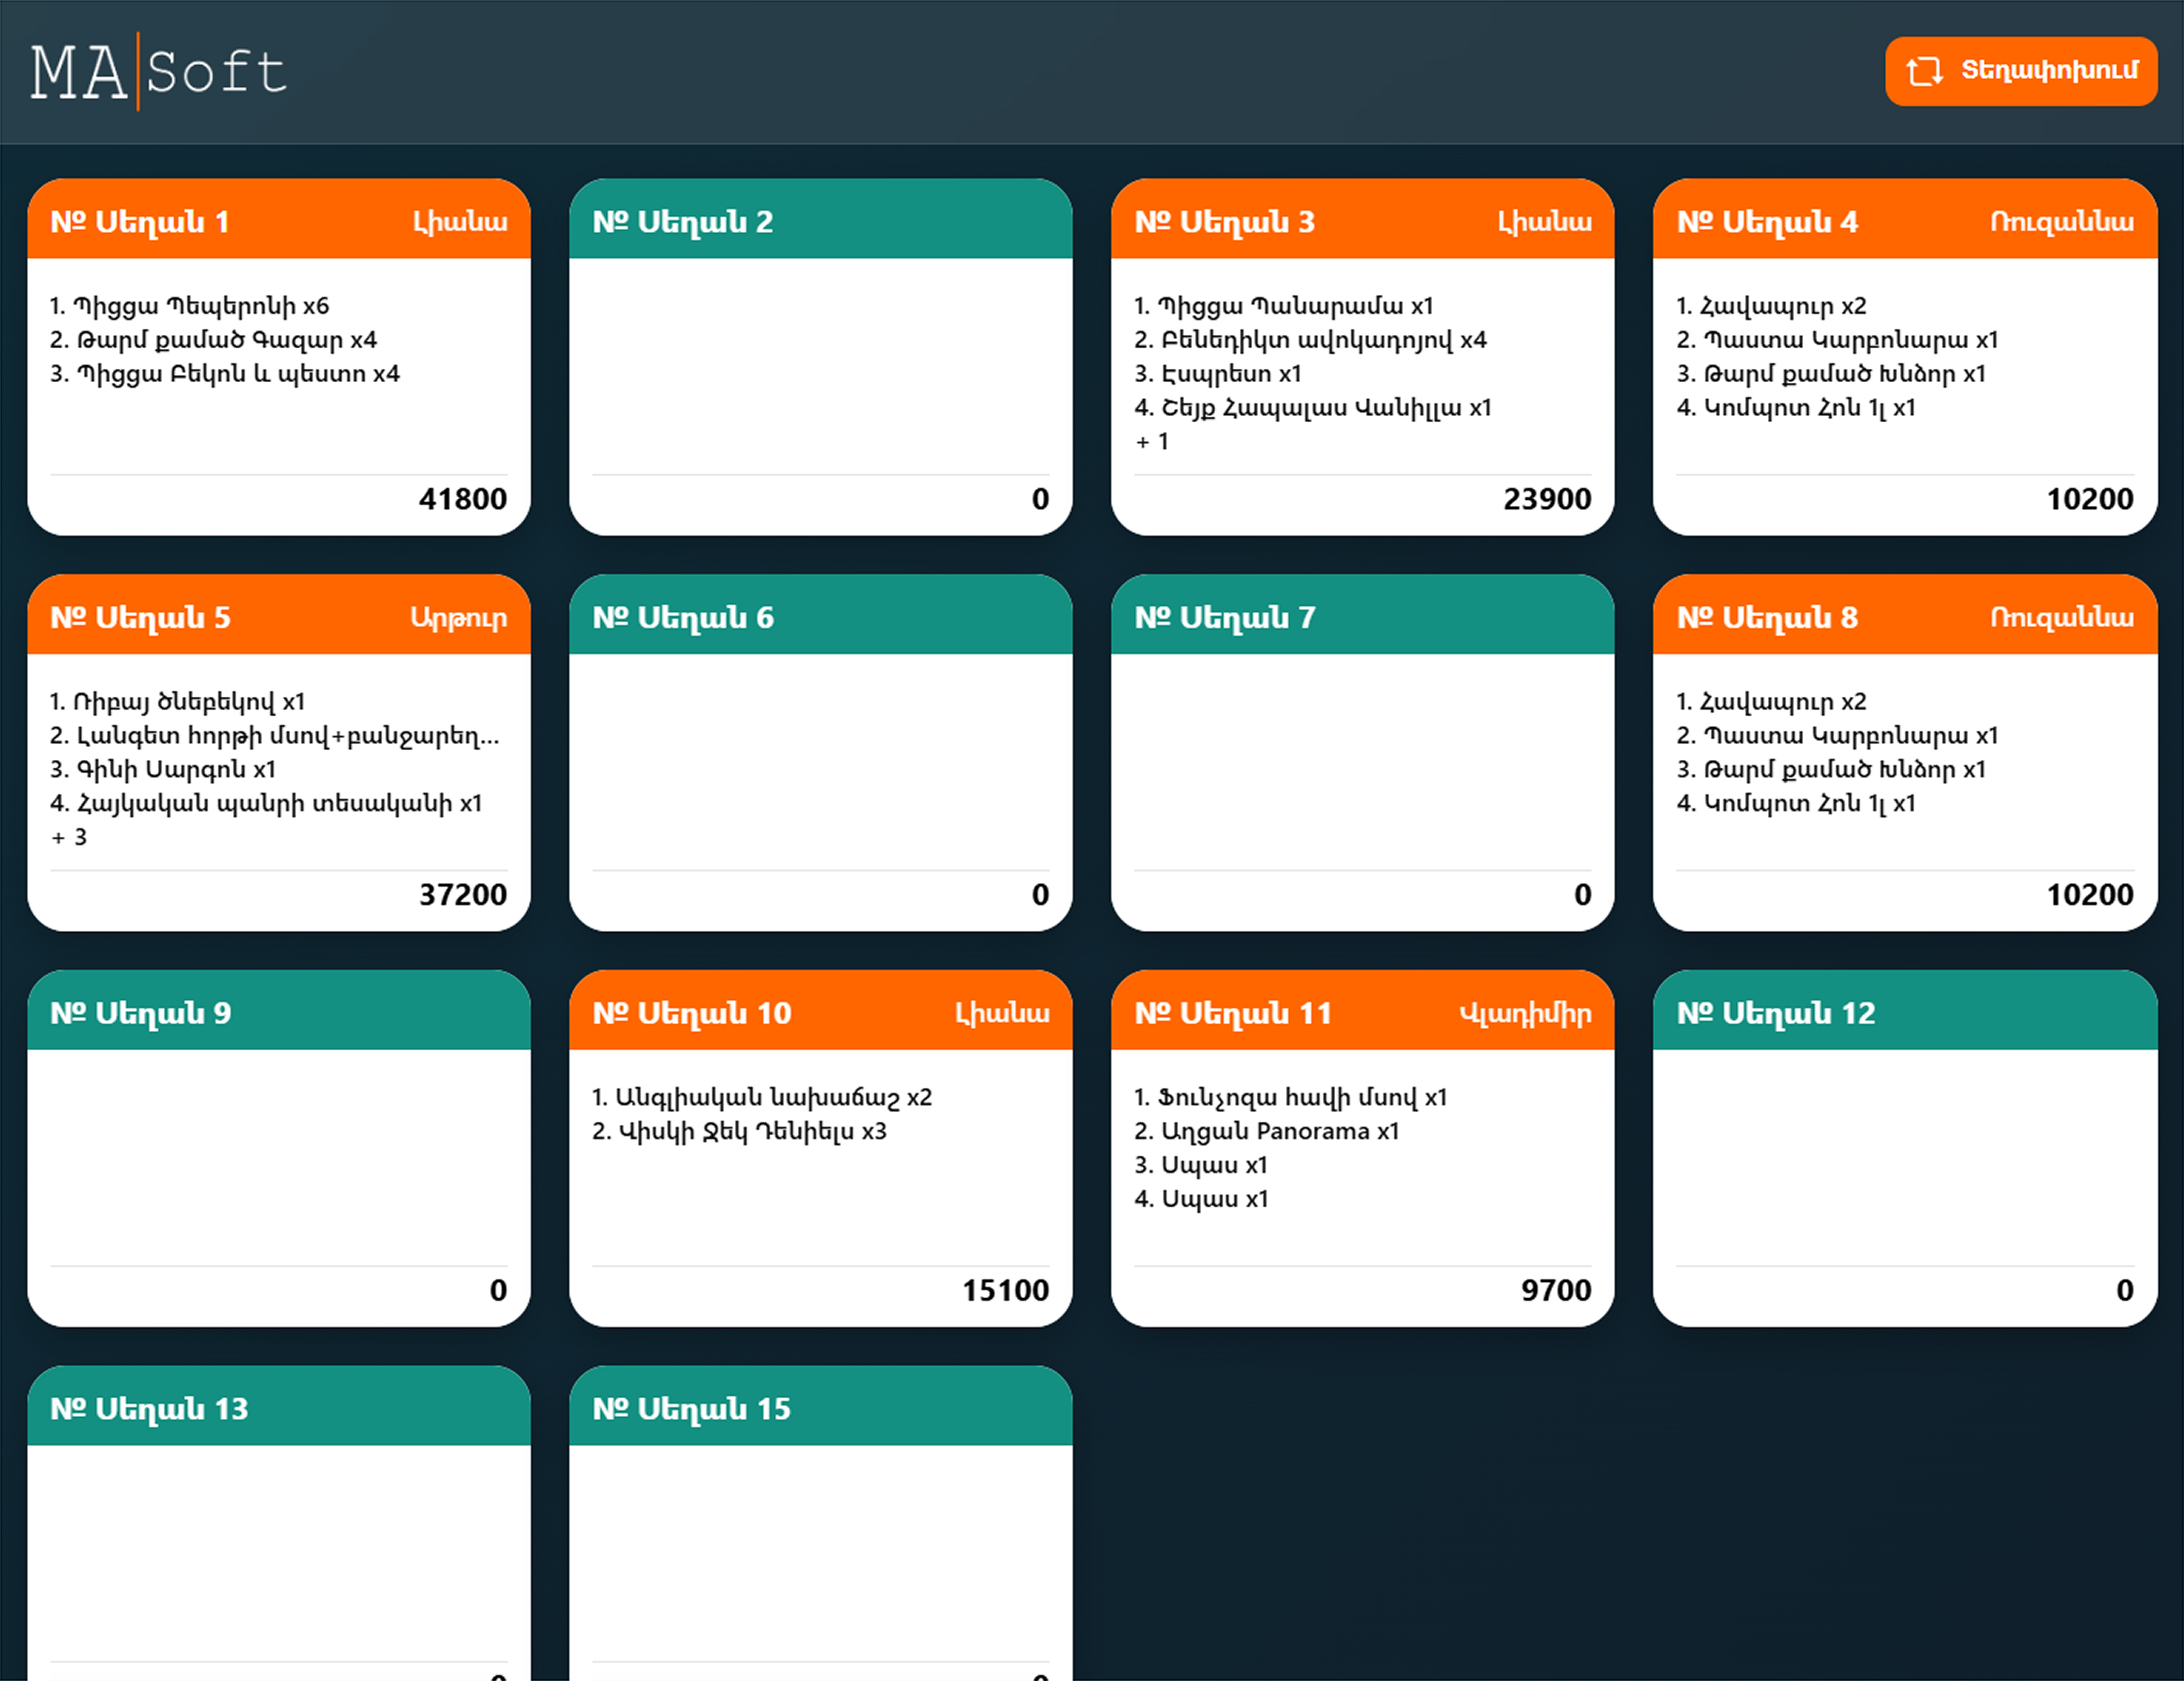Click item Ֆունչոզա հավի մսով x1

click(x=1291, y=1098)
